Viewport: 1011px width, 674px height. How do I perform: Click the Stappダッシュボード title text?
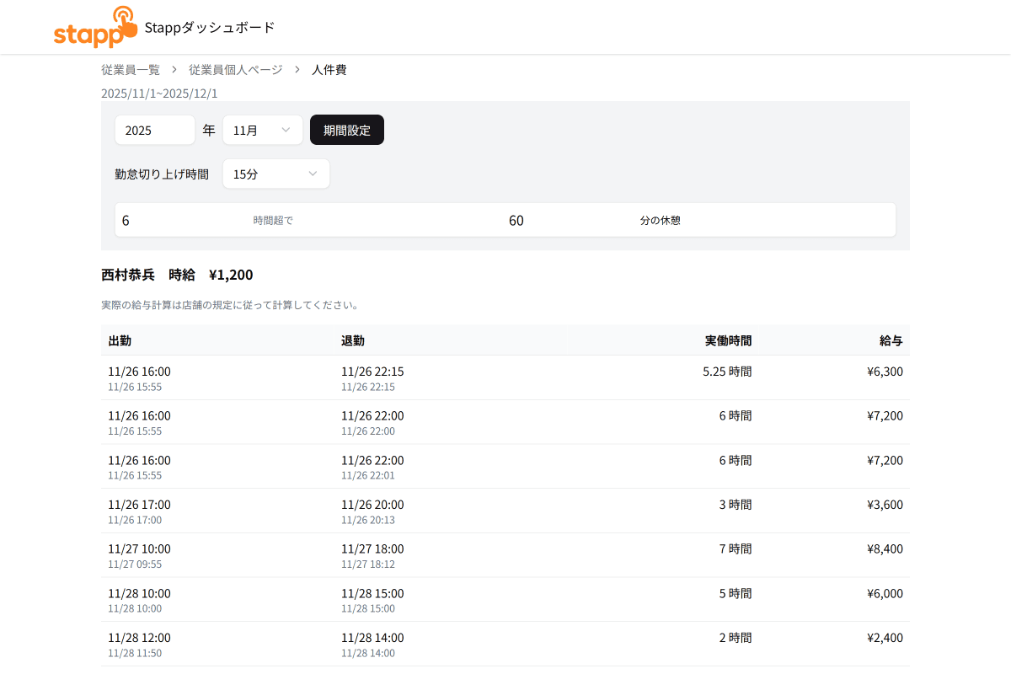coord(210,28)
